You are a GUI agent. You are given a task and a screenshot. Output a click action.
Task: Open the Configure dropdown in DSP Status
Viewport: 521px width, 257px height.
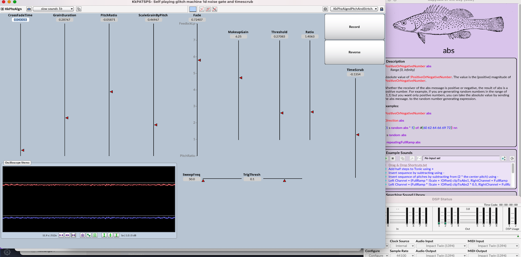[377, 256]
